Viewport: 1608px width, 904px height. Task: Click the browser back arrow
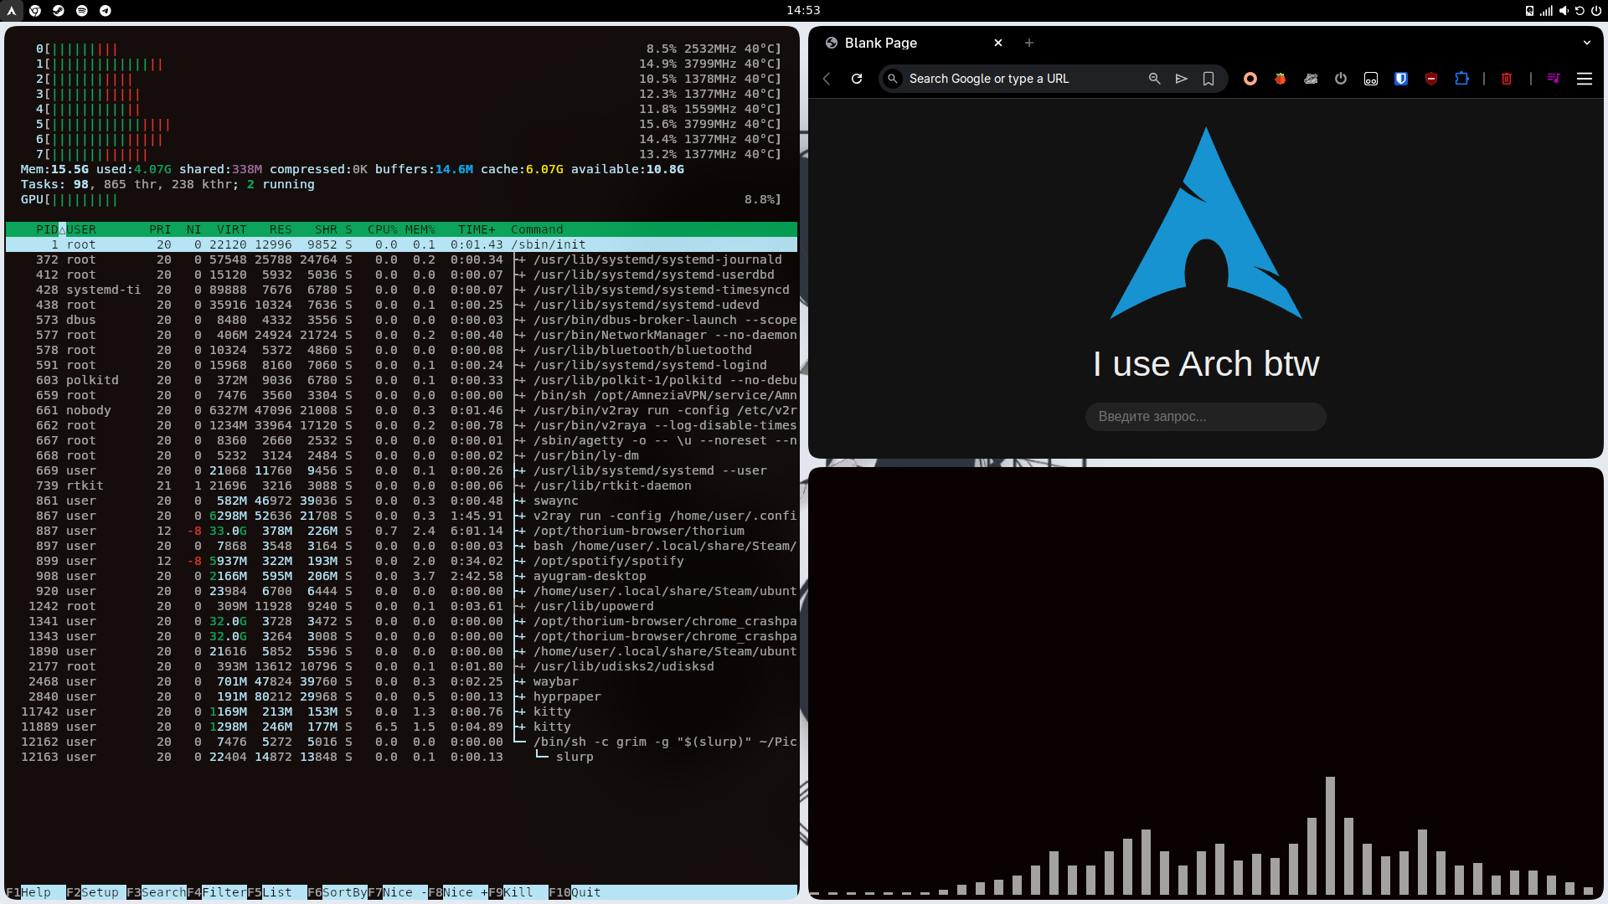point(827,79)
